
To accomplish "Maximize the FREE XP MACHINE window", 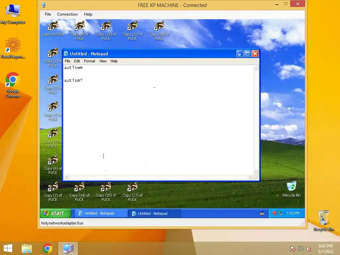I will pyautogui.click(x=286, y=4).
